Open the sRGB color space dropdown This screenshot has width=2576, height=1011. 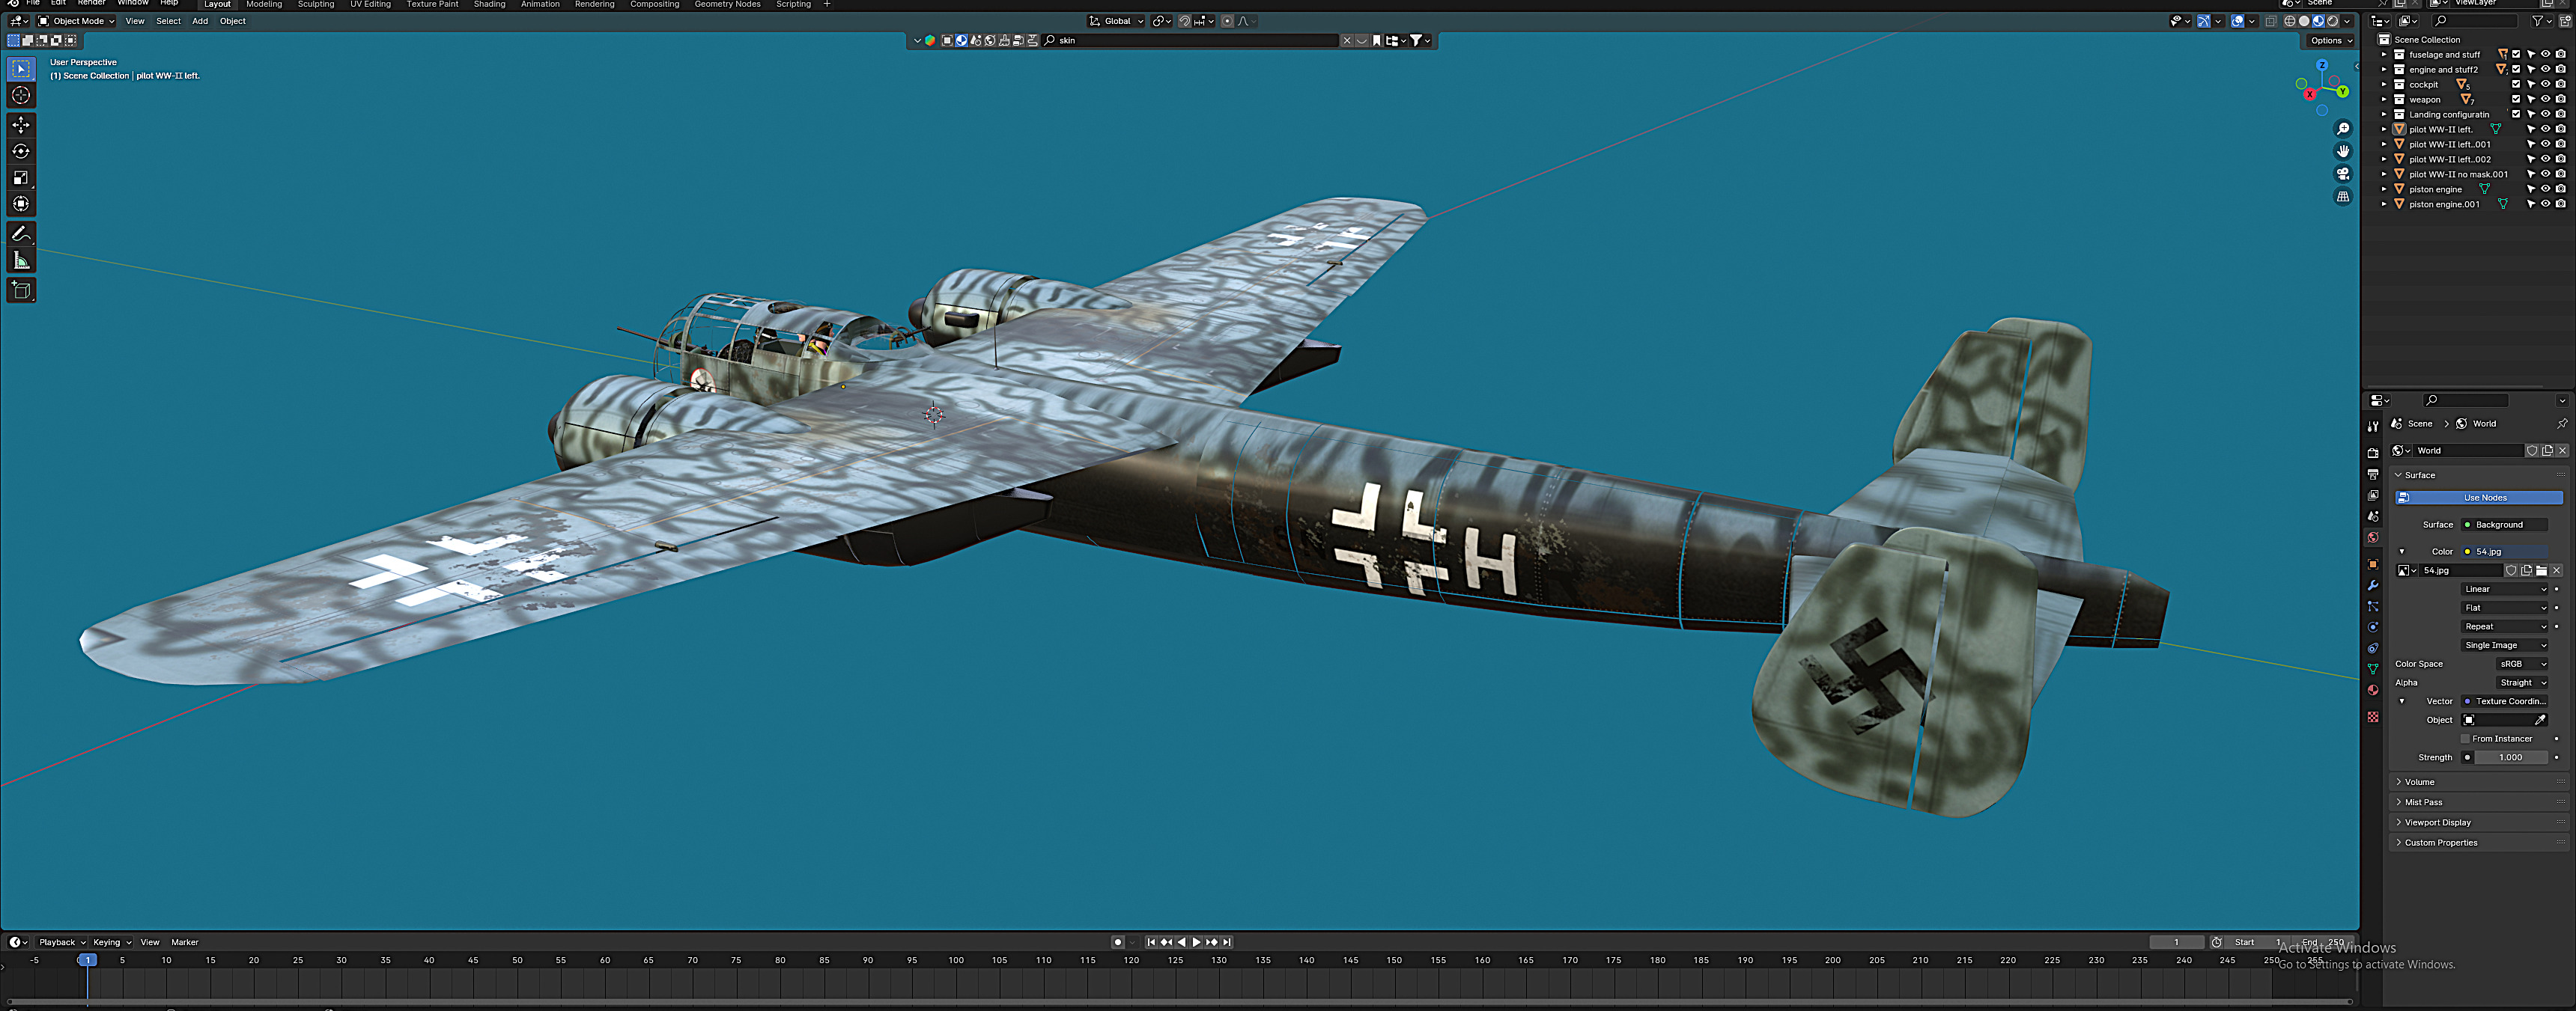(x=2521, y=665)
